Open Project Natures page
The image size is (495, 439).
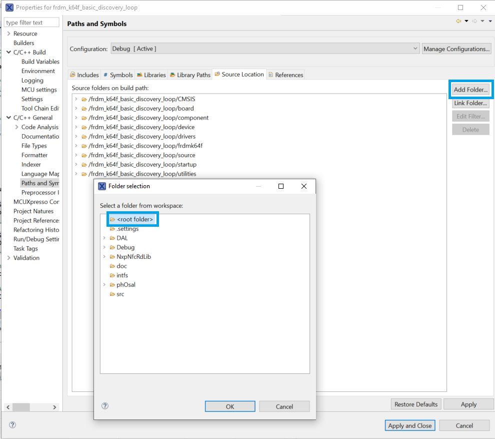[33, 211]
